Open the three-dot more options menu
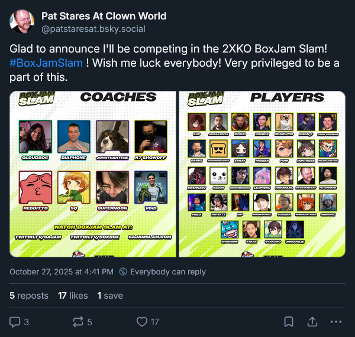The height and width of the screenshot is (337, 355). 336,322
